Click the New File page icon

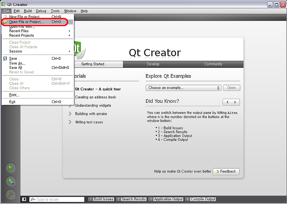point(5,17)
